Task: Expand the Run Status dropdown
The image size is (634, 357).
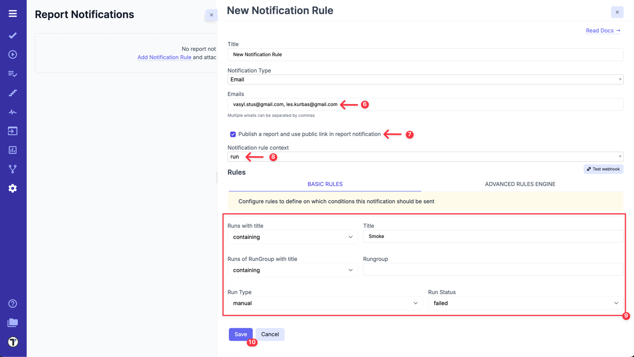Action: pyautogui.click(x=526, y=303)
